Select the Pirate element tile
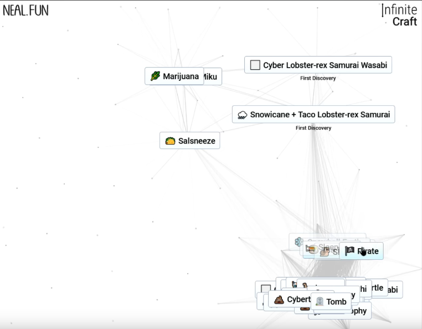The width and height of the screenshot is (422, 329). point(361,251)
